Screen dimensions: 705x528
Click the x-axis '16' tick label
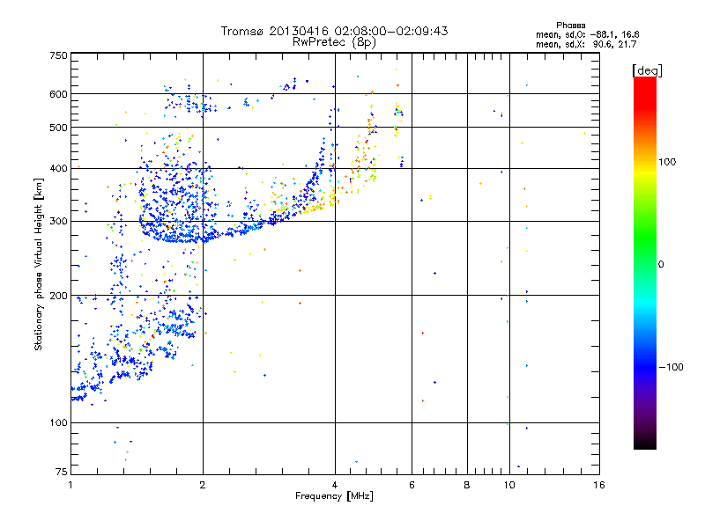pos(599,485)
